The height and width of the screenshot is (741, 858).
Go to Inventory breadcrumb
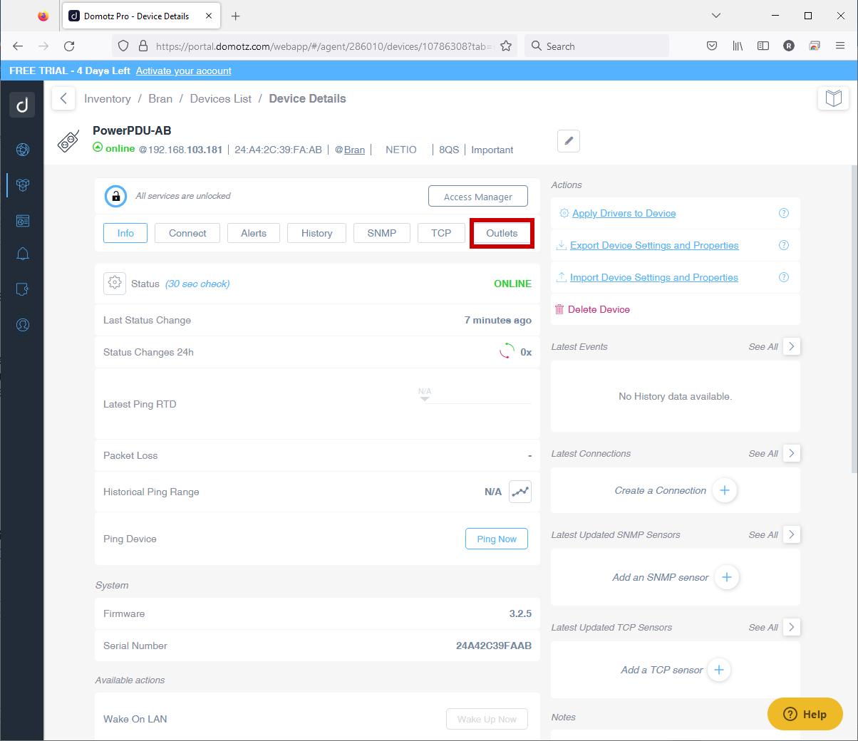(108, 98)
